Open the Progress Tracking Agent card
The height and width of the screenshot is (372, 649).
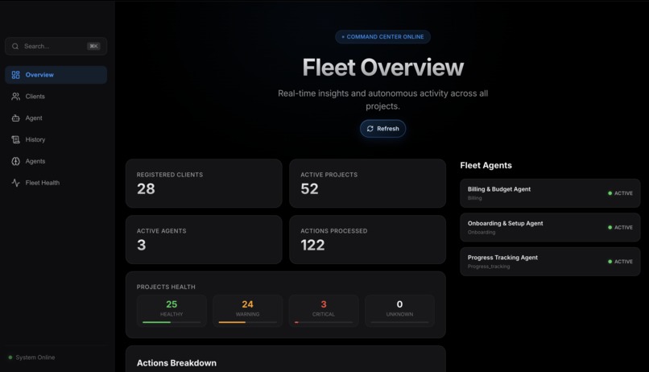(x=550, y=262)
